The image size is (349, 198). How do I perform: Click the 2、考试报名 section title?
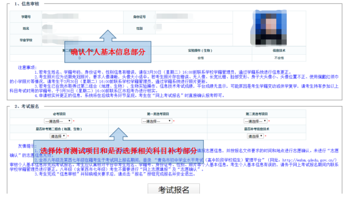pyautogui.click(x=27, y=106)
